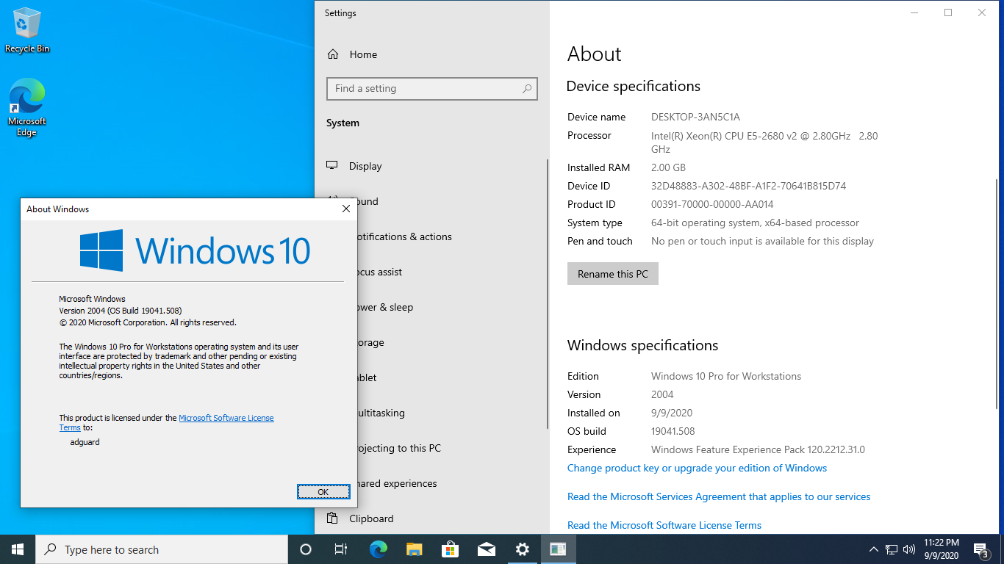Select the Edition value Windows 10 Pro for Workstations

(x=726, y=376)
